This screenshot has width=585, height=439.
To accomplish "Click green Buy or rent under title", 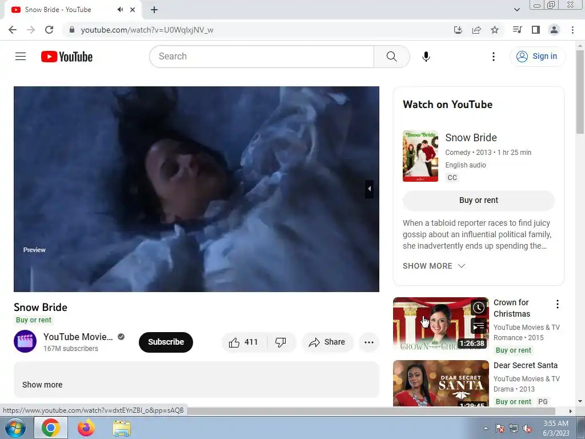I will click(34, 320).
